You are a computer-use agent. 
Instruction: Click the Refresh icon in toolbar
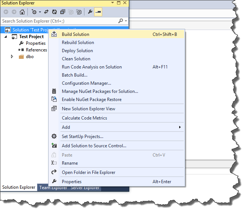pyautogui.click(x=54, y=12)
